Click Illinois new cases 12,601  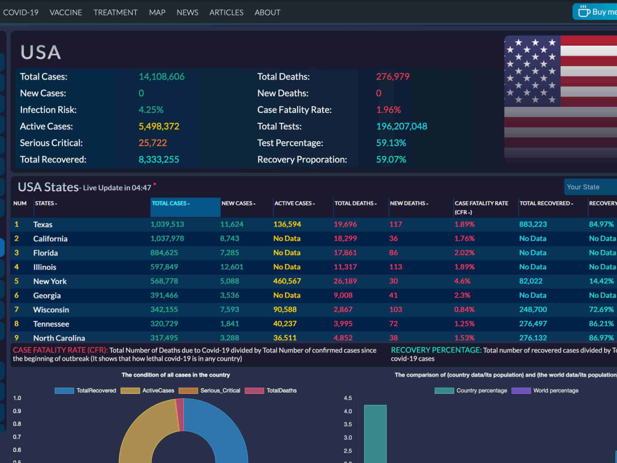tap(232, 267)
